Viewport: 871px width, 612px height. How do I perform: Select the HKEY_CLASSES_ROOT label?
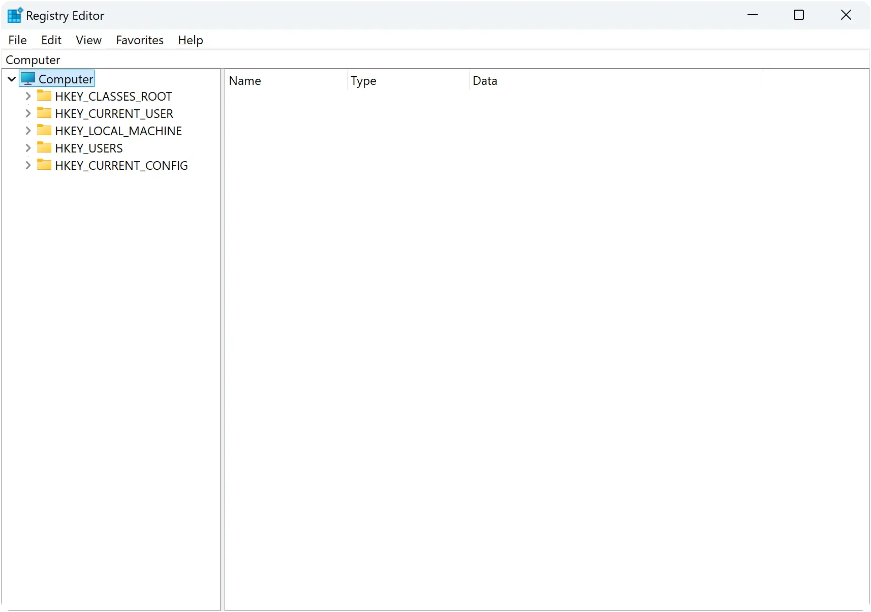(x=113, y=97)
